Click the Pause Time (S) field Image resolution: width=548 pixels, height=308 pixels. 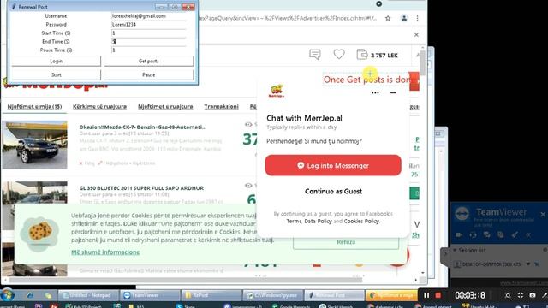(x=148, y=50)
